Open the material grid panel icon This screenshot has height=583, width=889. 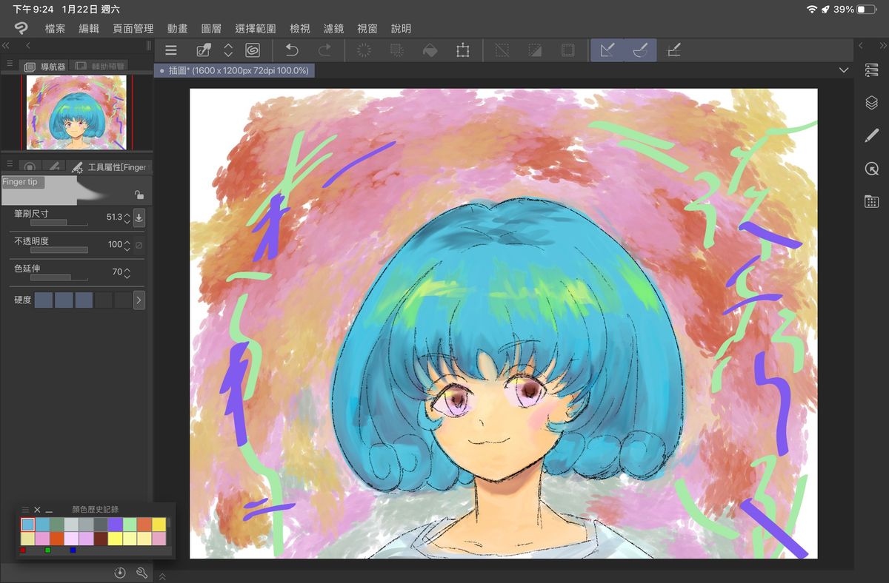click(x=871, y=201)
